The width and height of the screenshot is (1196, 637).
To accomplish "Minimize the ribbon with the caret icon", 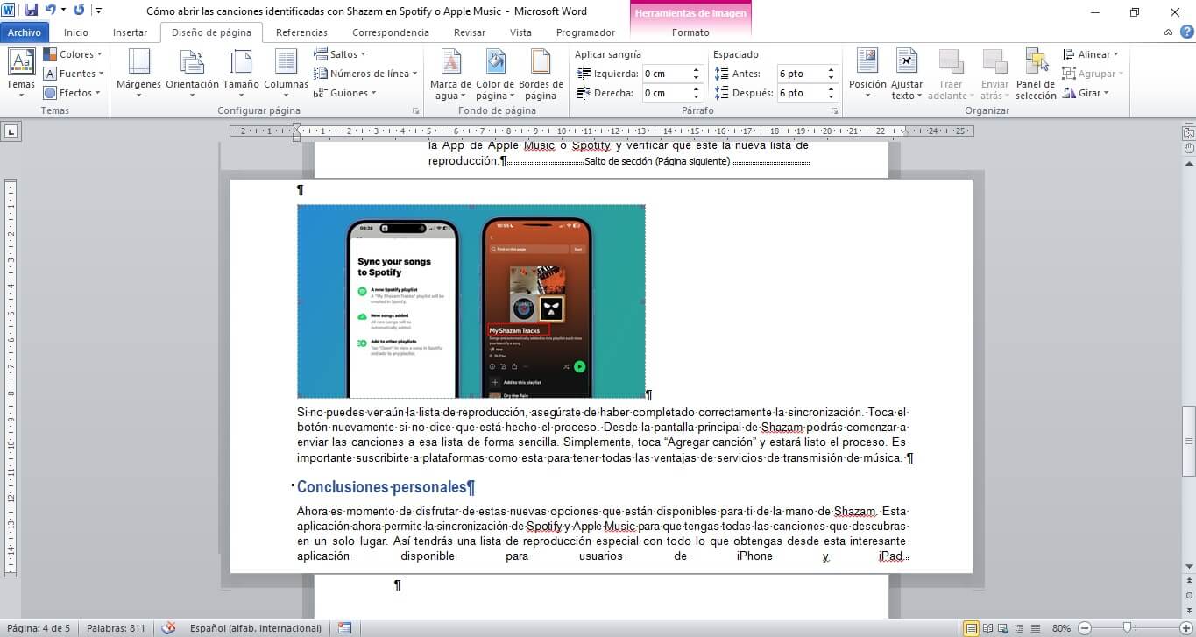I will (1170, 32).
